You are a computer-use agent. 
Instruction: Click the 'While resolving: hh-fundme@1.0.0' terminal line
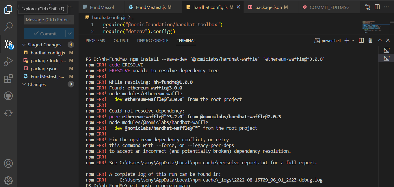click(x=151, y=82)
